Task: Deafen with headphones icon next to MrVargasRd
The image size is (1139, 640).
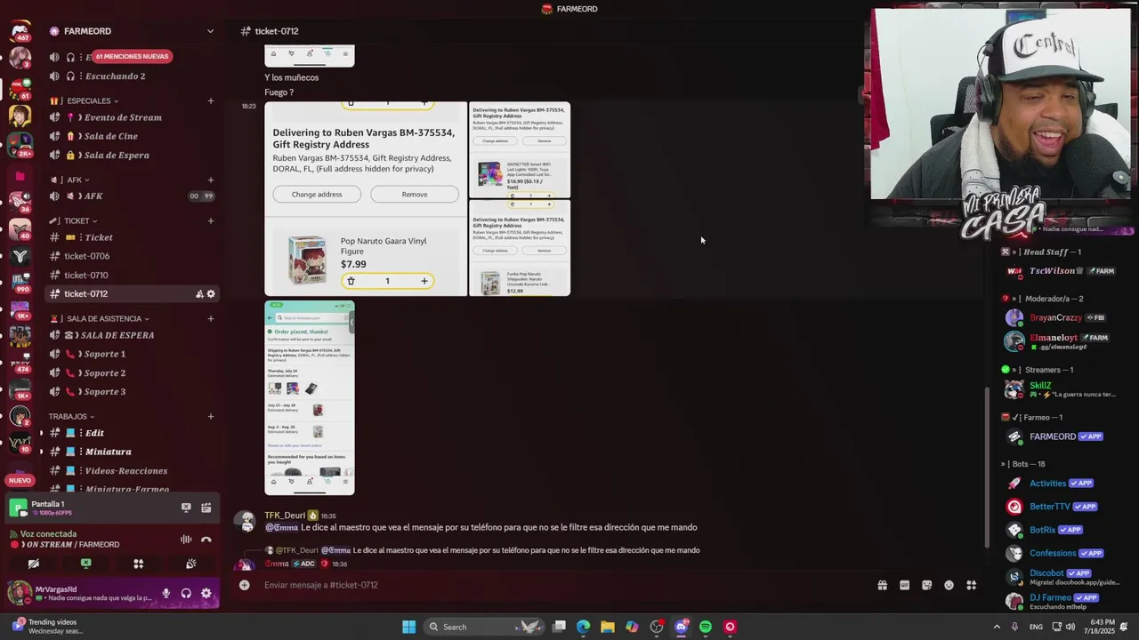Action: [x=186, y=593]
